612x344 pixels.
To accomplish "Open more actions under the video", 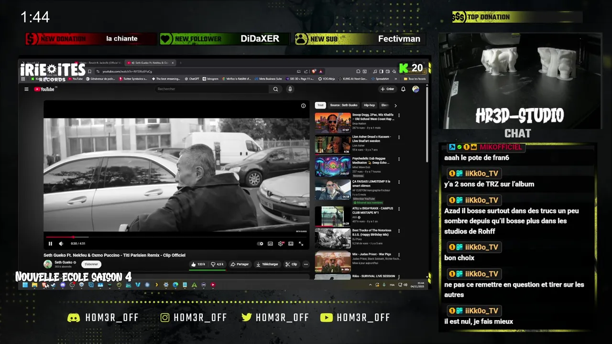I will 306,264.
